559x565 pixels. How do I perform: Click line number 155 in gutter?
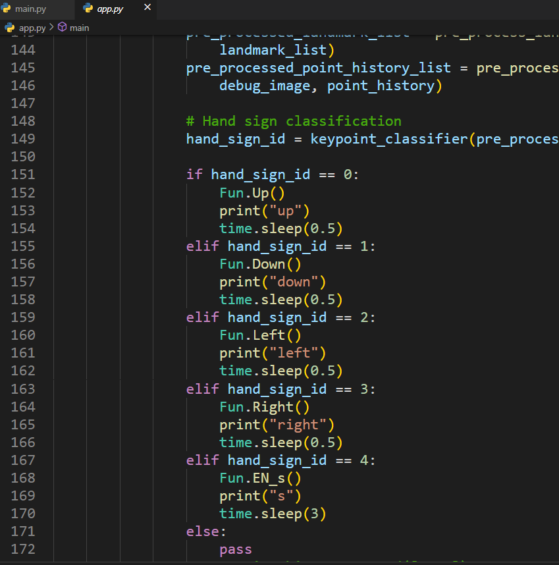click(23, 246)
